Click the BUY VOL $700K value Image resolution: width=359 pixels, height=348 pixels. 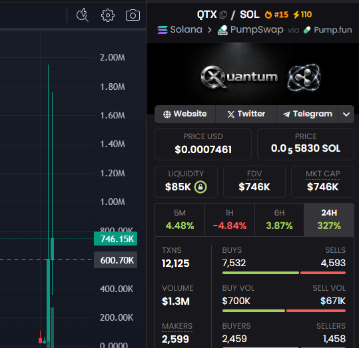[x=236, y=301]
